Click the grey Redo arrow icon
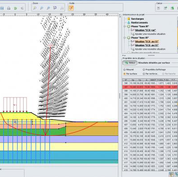This screenshot has width=178, height=177. (22, 8)
